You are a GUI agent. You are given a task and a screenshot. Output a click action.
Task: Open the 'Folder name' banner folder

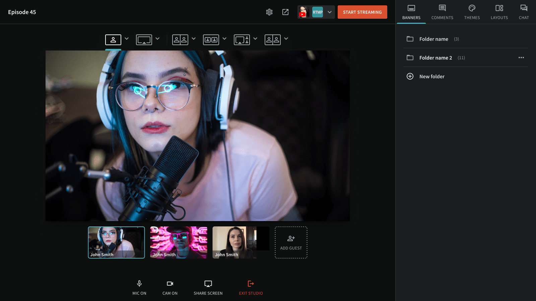pos(466,39)
